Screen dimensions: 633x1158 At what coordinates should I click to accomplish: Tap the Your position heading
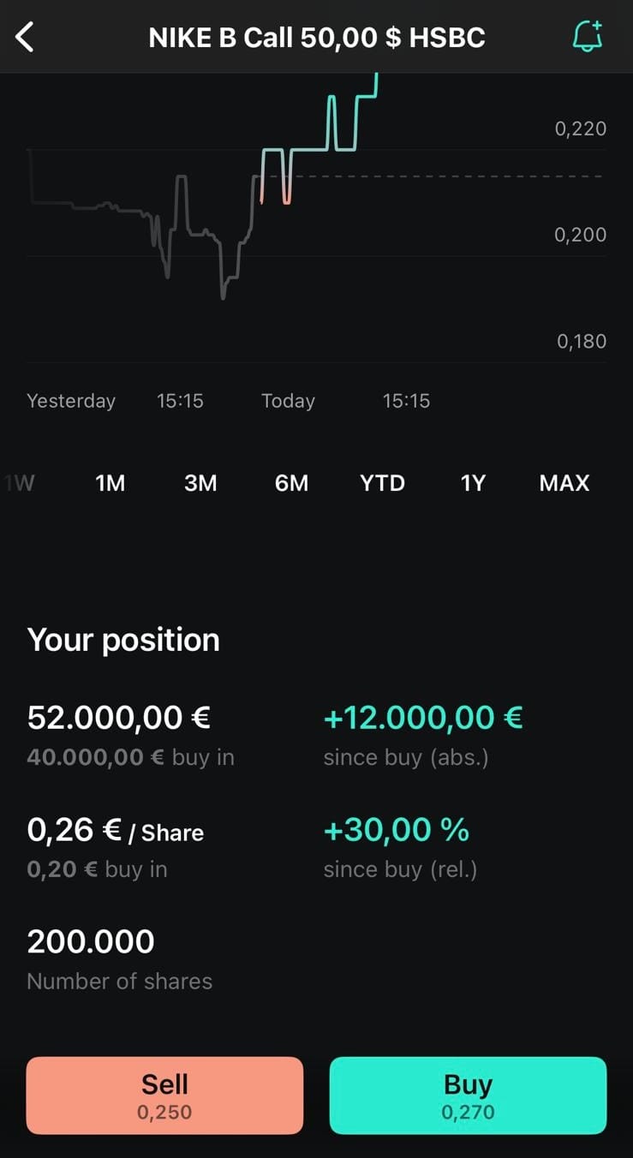123,640
